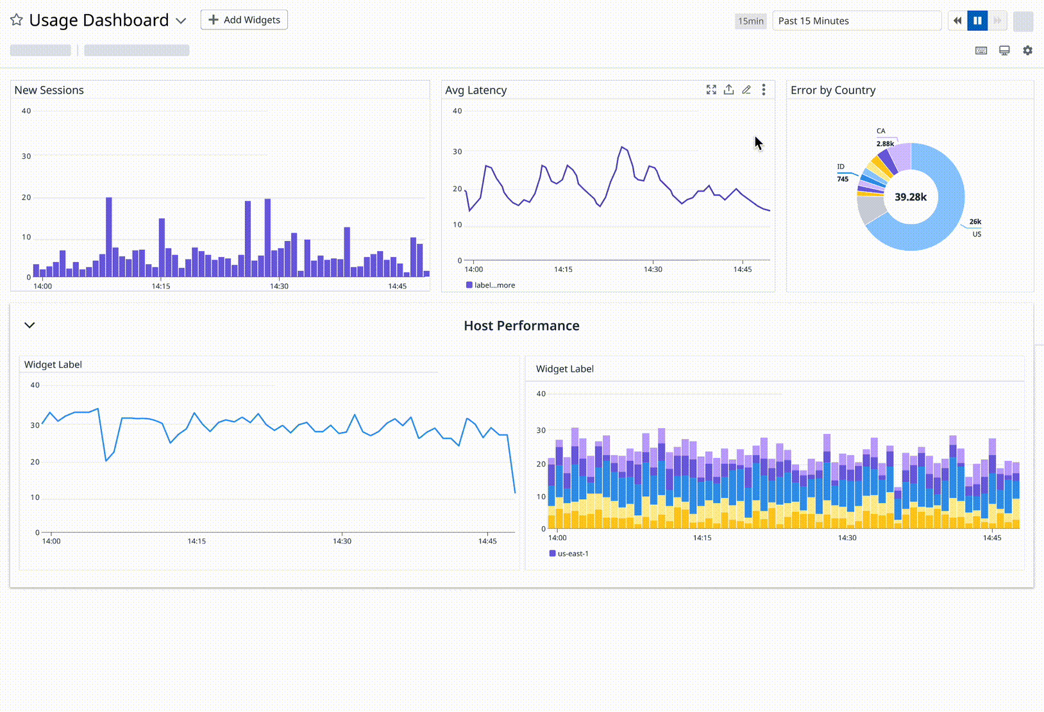This screenshot has height=712, width=1044.
Task: Click the 745 value under ID
Action: (843, 179)
